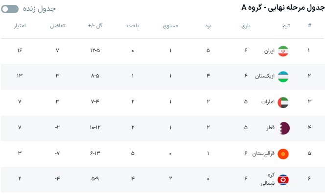The image size is (325, 194).
Task: Open the امارات team link
Action: click(268, 102)
